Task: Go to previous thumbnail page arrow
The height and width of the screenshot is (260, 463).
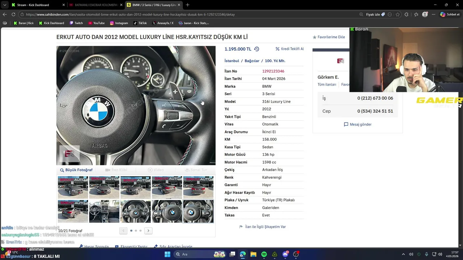Action: [123, 231]
